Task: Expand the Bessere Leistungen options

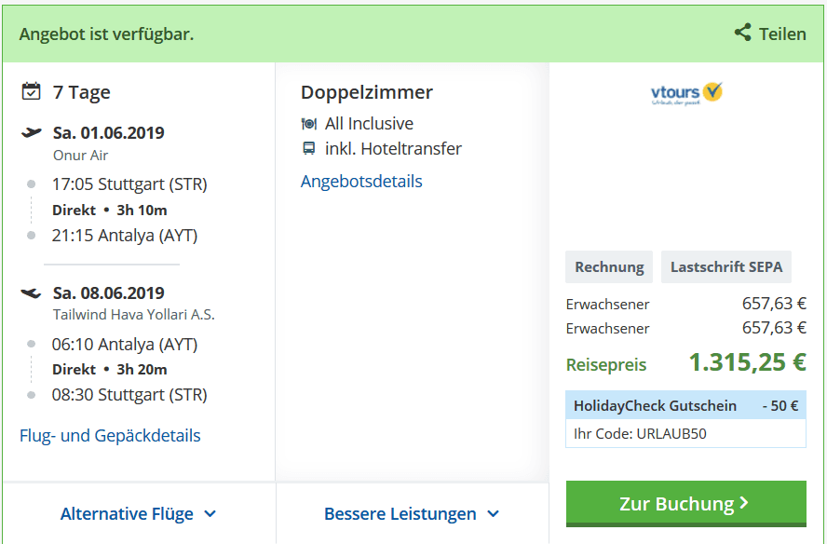Action: click(x=400, y=513)
